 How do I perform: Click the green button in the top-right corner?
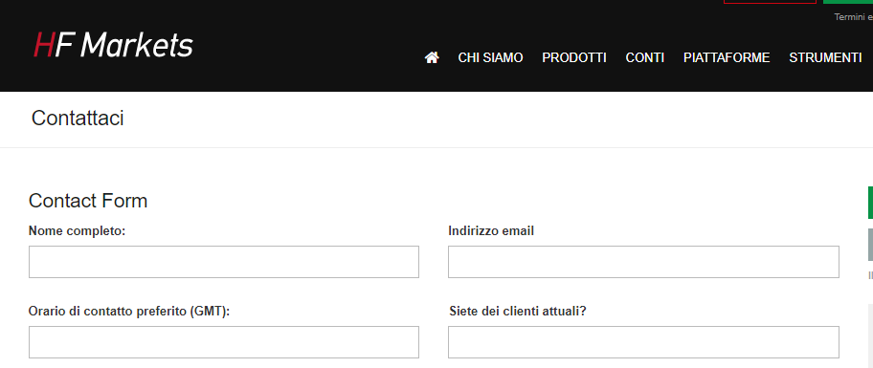tap(848, 2)
